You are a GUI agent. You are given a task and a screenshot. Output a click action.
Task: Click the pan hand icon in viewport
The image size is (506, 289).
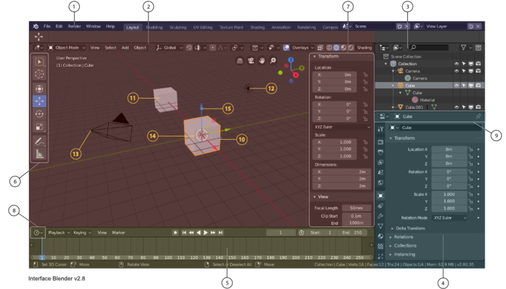point(262,61)
